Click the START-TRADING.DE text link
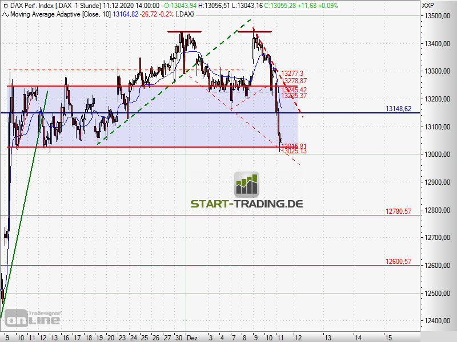This screenshot has width=457, height=342. tap(246, 203)
